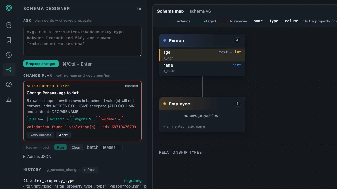Viewport: 337px width, 189px height.
Task: Focus the Ask text area
Action: click(82, 41)
